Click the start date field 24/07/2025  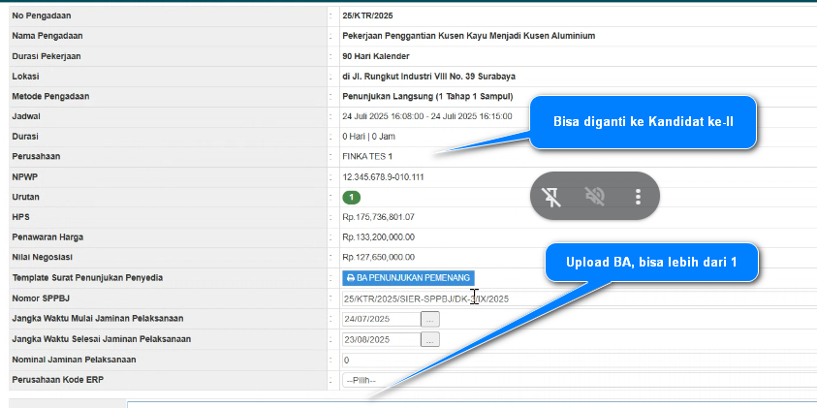[x=381, y=319]
